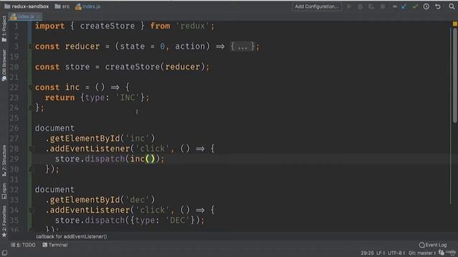Click on 'reducer' variable name line 3

82,46
